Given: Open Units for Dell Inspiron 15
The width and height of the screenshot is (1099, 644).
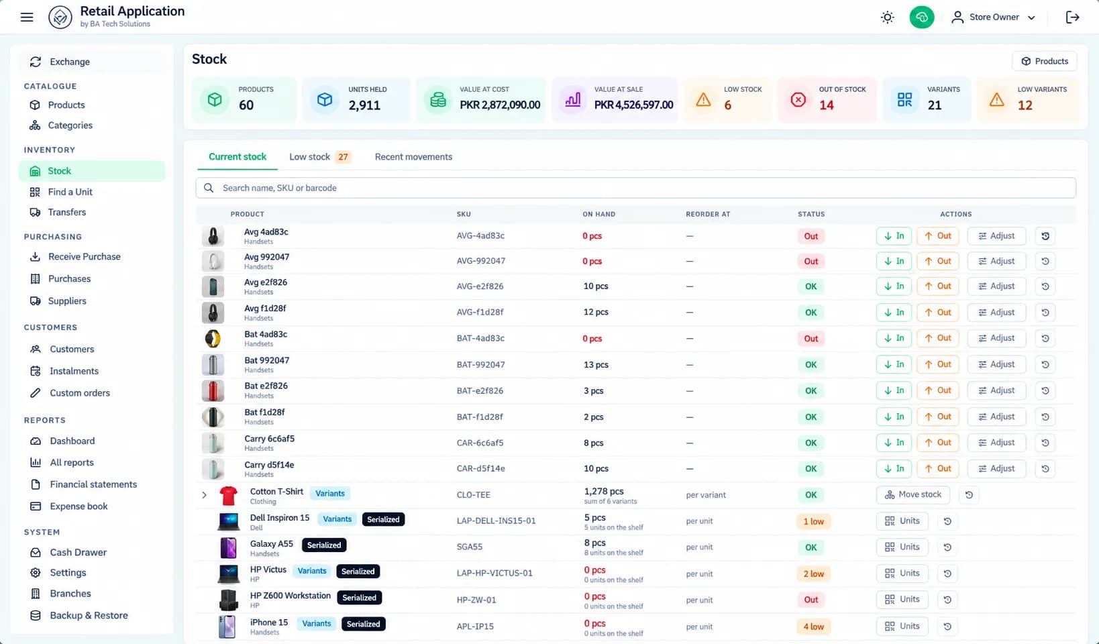Looking at the screenshot, I should click(902, 521).
